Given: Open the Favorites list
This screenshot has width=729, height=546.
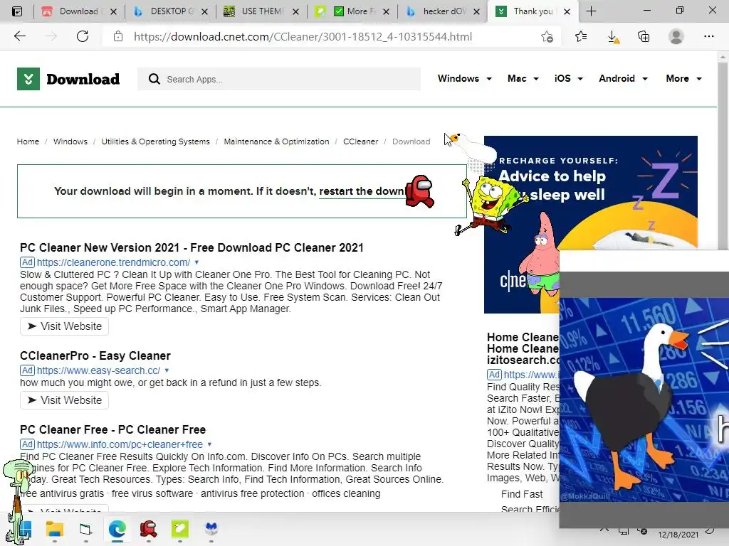Looking at the screenshot, I should (x=581, y=36).
